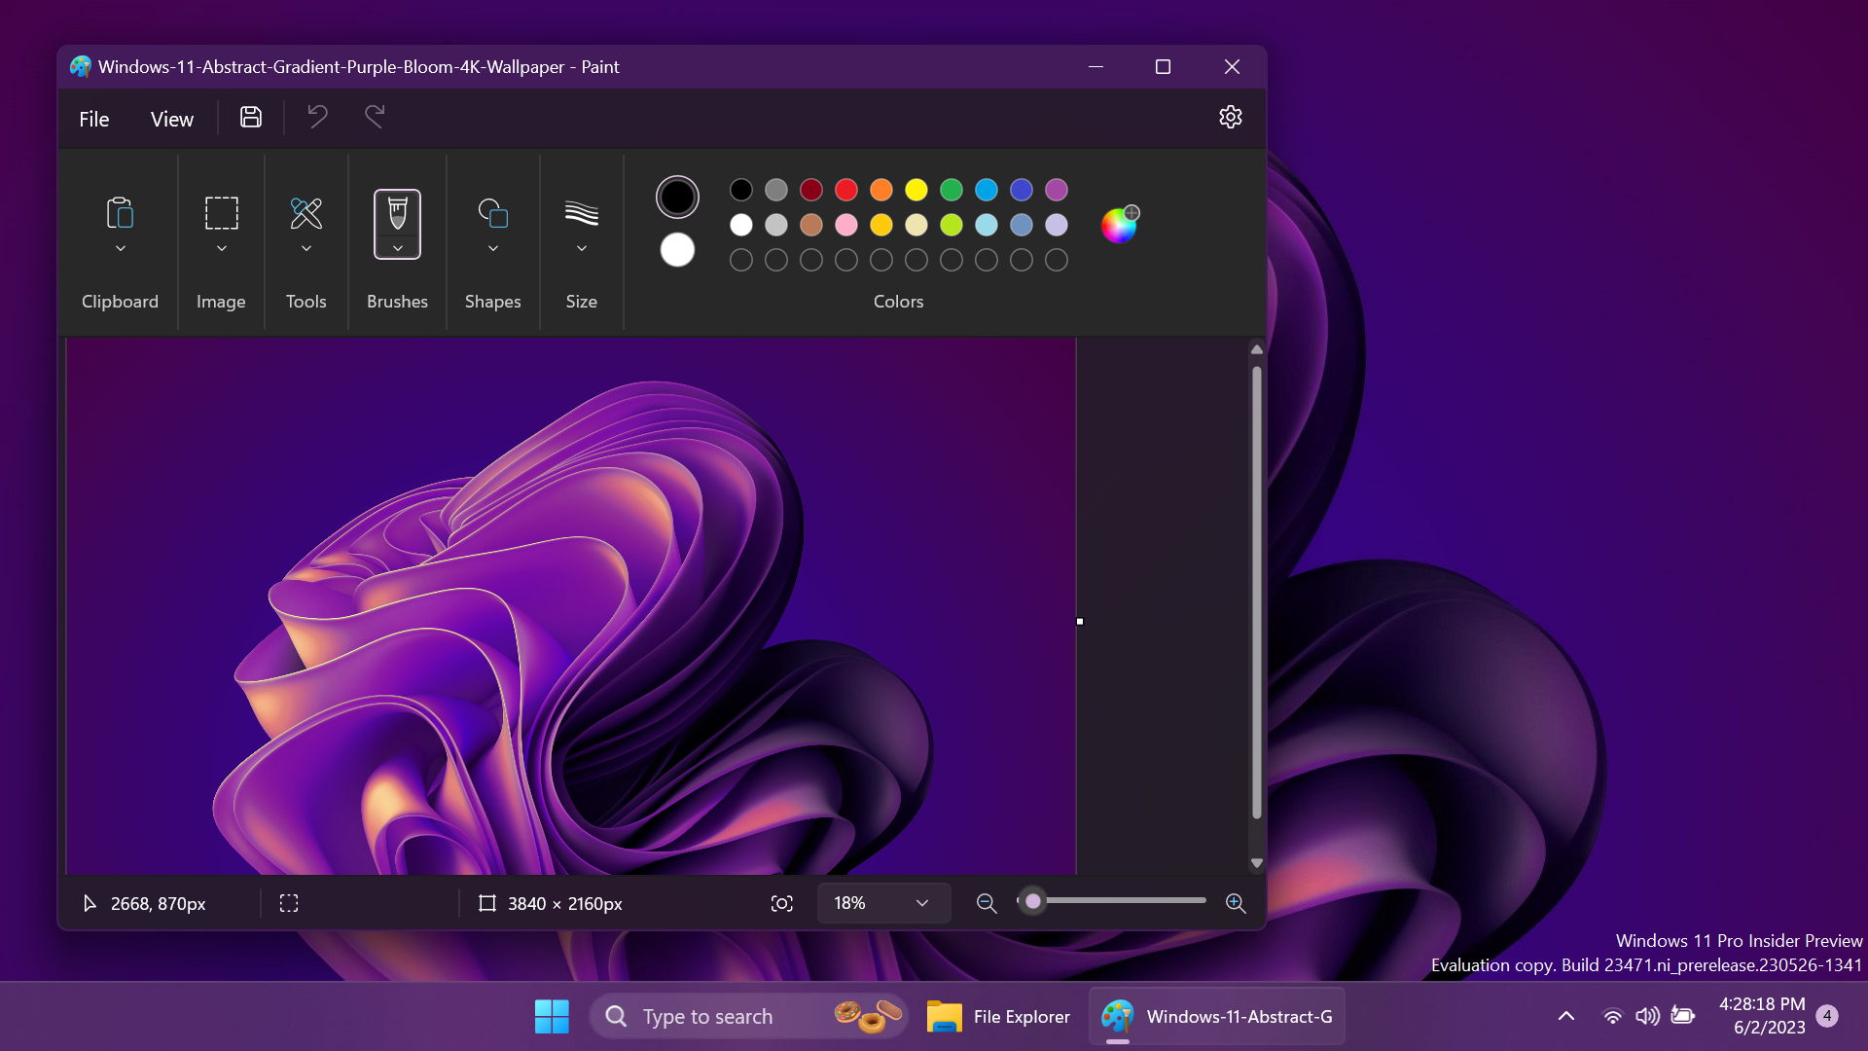Open Paint settings gear icon

click(1230, 118)
